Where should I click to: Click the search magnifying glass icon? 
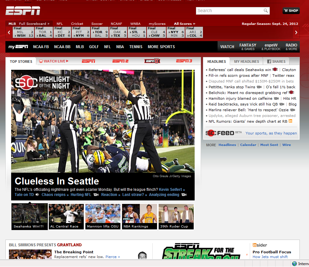(266, 11)
